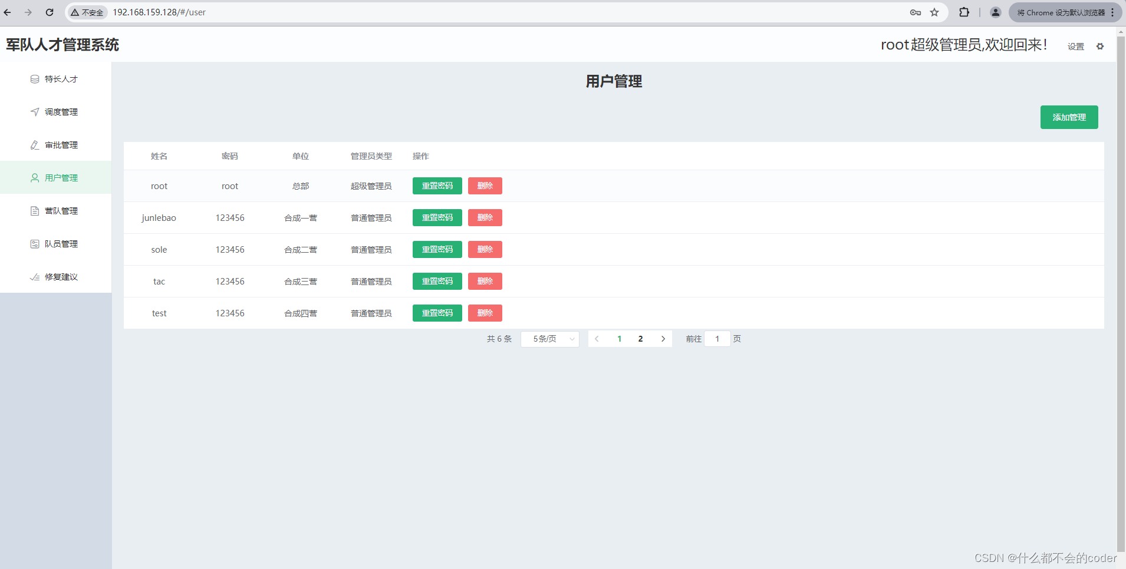
Task: Click the 队员管理 list icon
Action: (x=35, y=244)
